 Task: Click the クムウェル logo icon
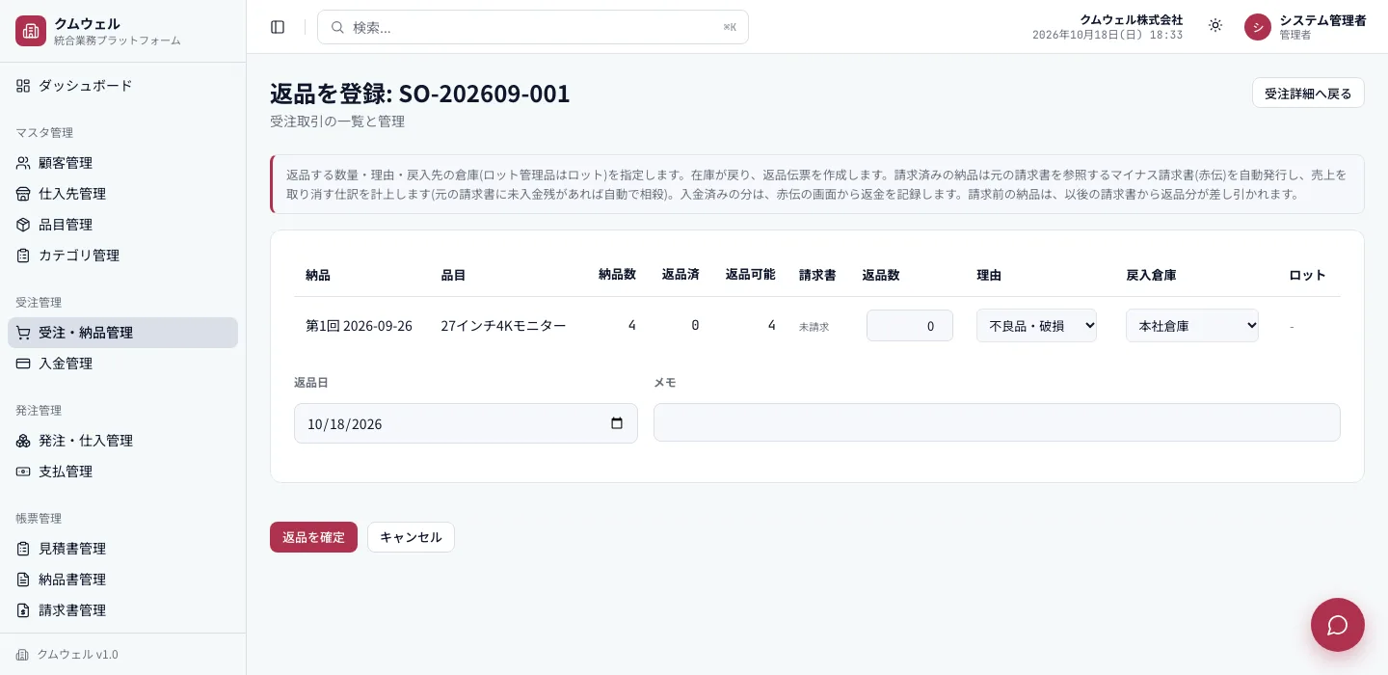31,31
